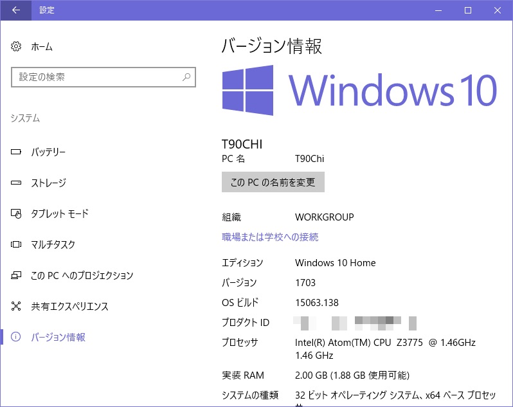
Task: Click the PC 名 label
Action: (x=233, y=159)
